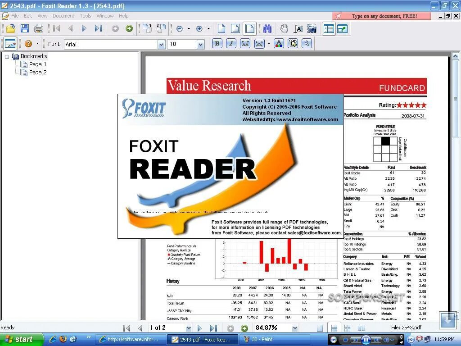The image size is (461, 346).
Task: Toggle the navigation panel icon
Action: [328, 28]
